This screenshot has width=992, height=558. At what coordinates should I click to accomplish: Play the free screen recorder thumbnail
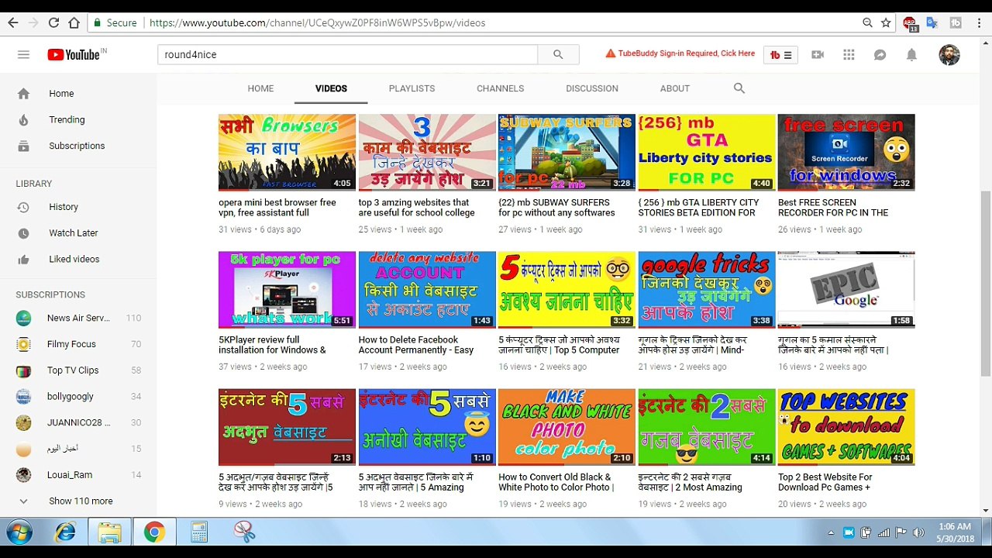pos(846,152)
